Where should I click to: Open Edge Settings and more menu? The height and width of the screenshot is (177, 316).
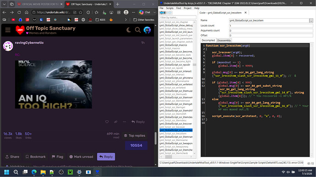point(133,12)
